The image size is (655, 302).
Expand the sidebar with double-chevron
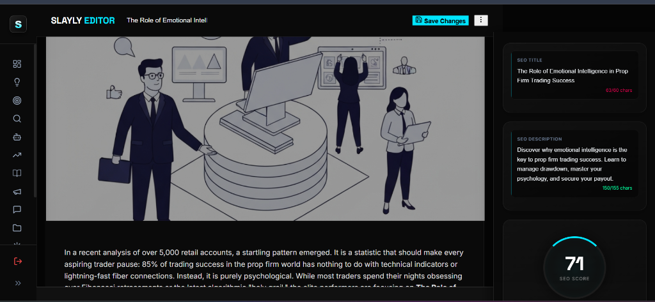coord(18,283)
